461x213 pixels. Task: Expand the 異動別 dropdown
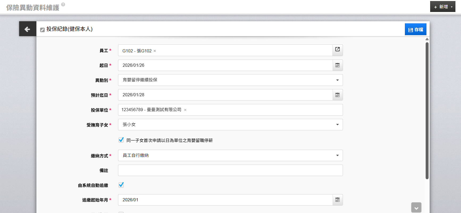337,80
